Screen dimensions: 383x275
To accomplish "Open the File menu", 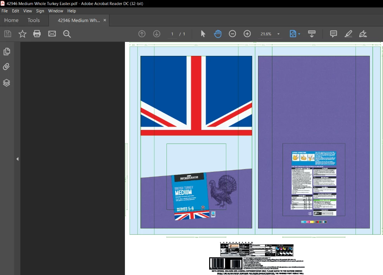I will 4,11.
